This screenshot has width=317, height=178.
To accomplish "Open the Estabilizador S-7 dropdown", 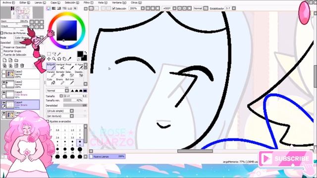I will [x=234, y=8].
